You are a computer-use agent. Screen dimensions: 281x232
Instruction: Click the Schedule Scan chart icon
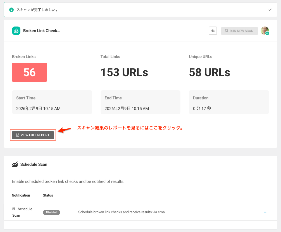point(15,164)
